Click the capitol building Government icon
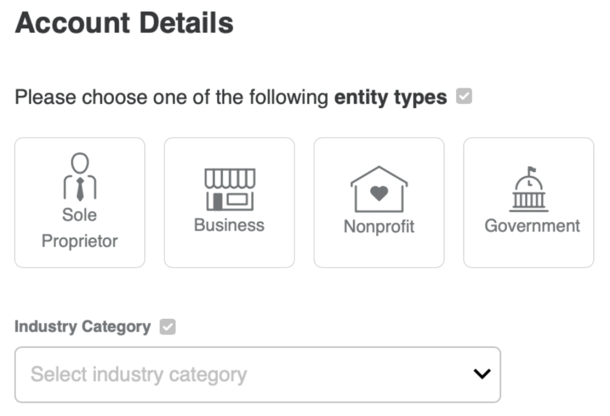Image resolution: width=610 pixels, height=416 pixels. click(x=529, y=190)
